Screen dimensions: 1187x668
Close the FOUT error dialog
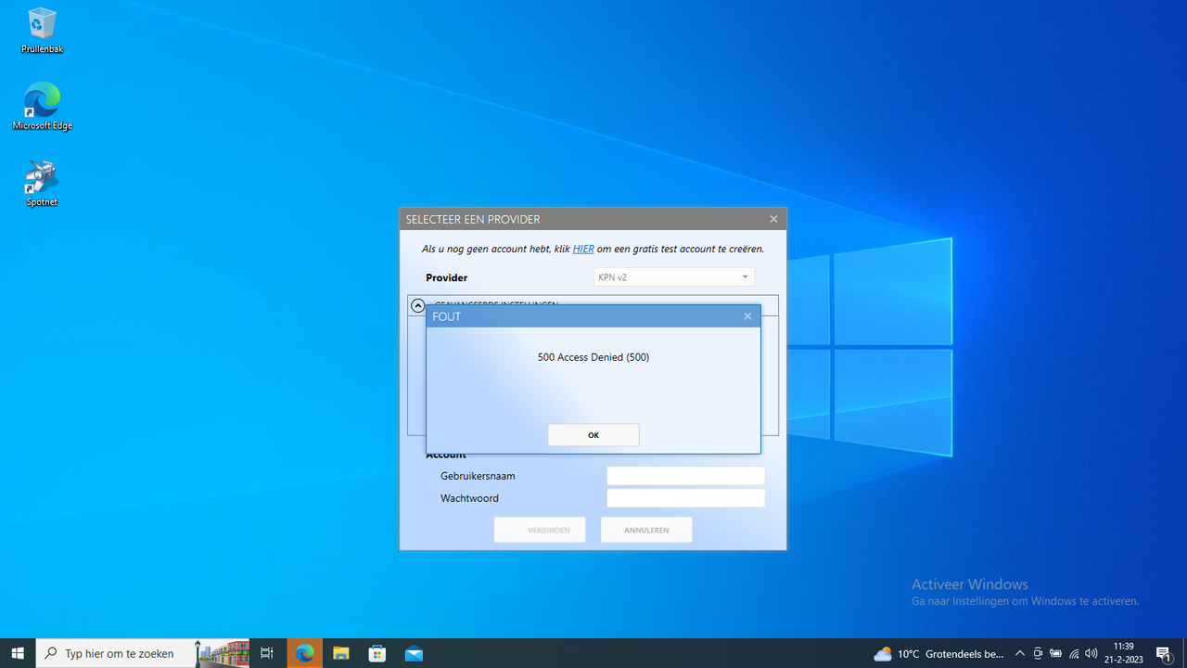point(747,316)
